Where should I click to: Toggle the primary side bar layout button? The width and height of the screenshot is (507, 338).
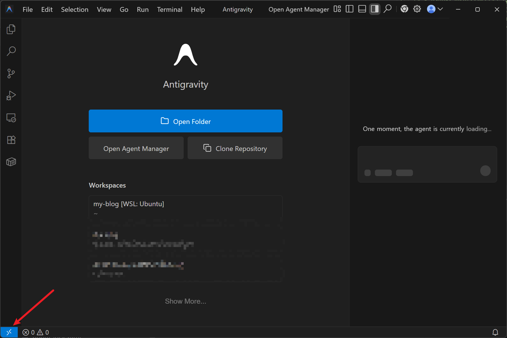point(349,9)
